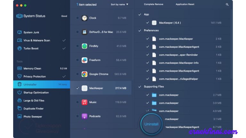Uncheck MacKeeper (6.4) 141.1 MB checkbox
The height and width of the screenshot is (138, 246).
[x=147, y=23]
